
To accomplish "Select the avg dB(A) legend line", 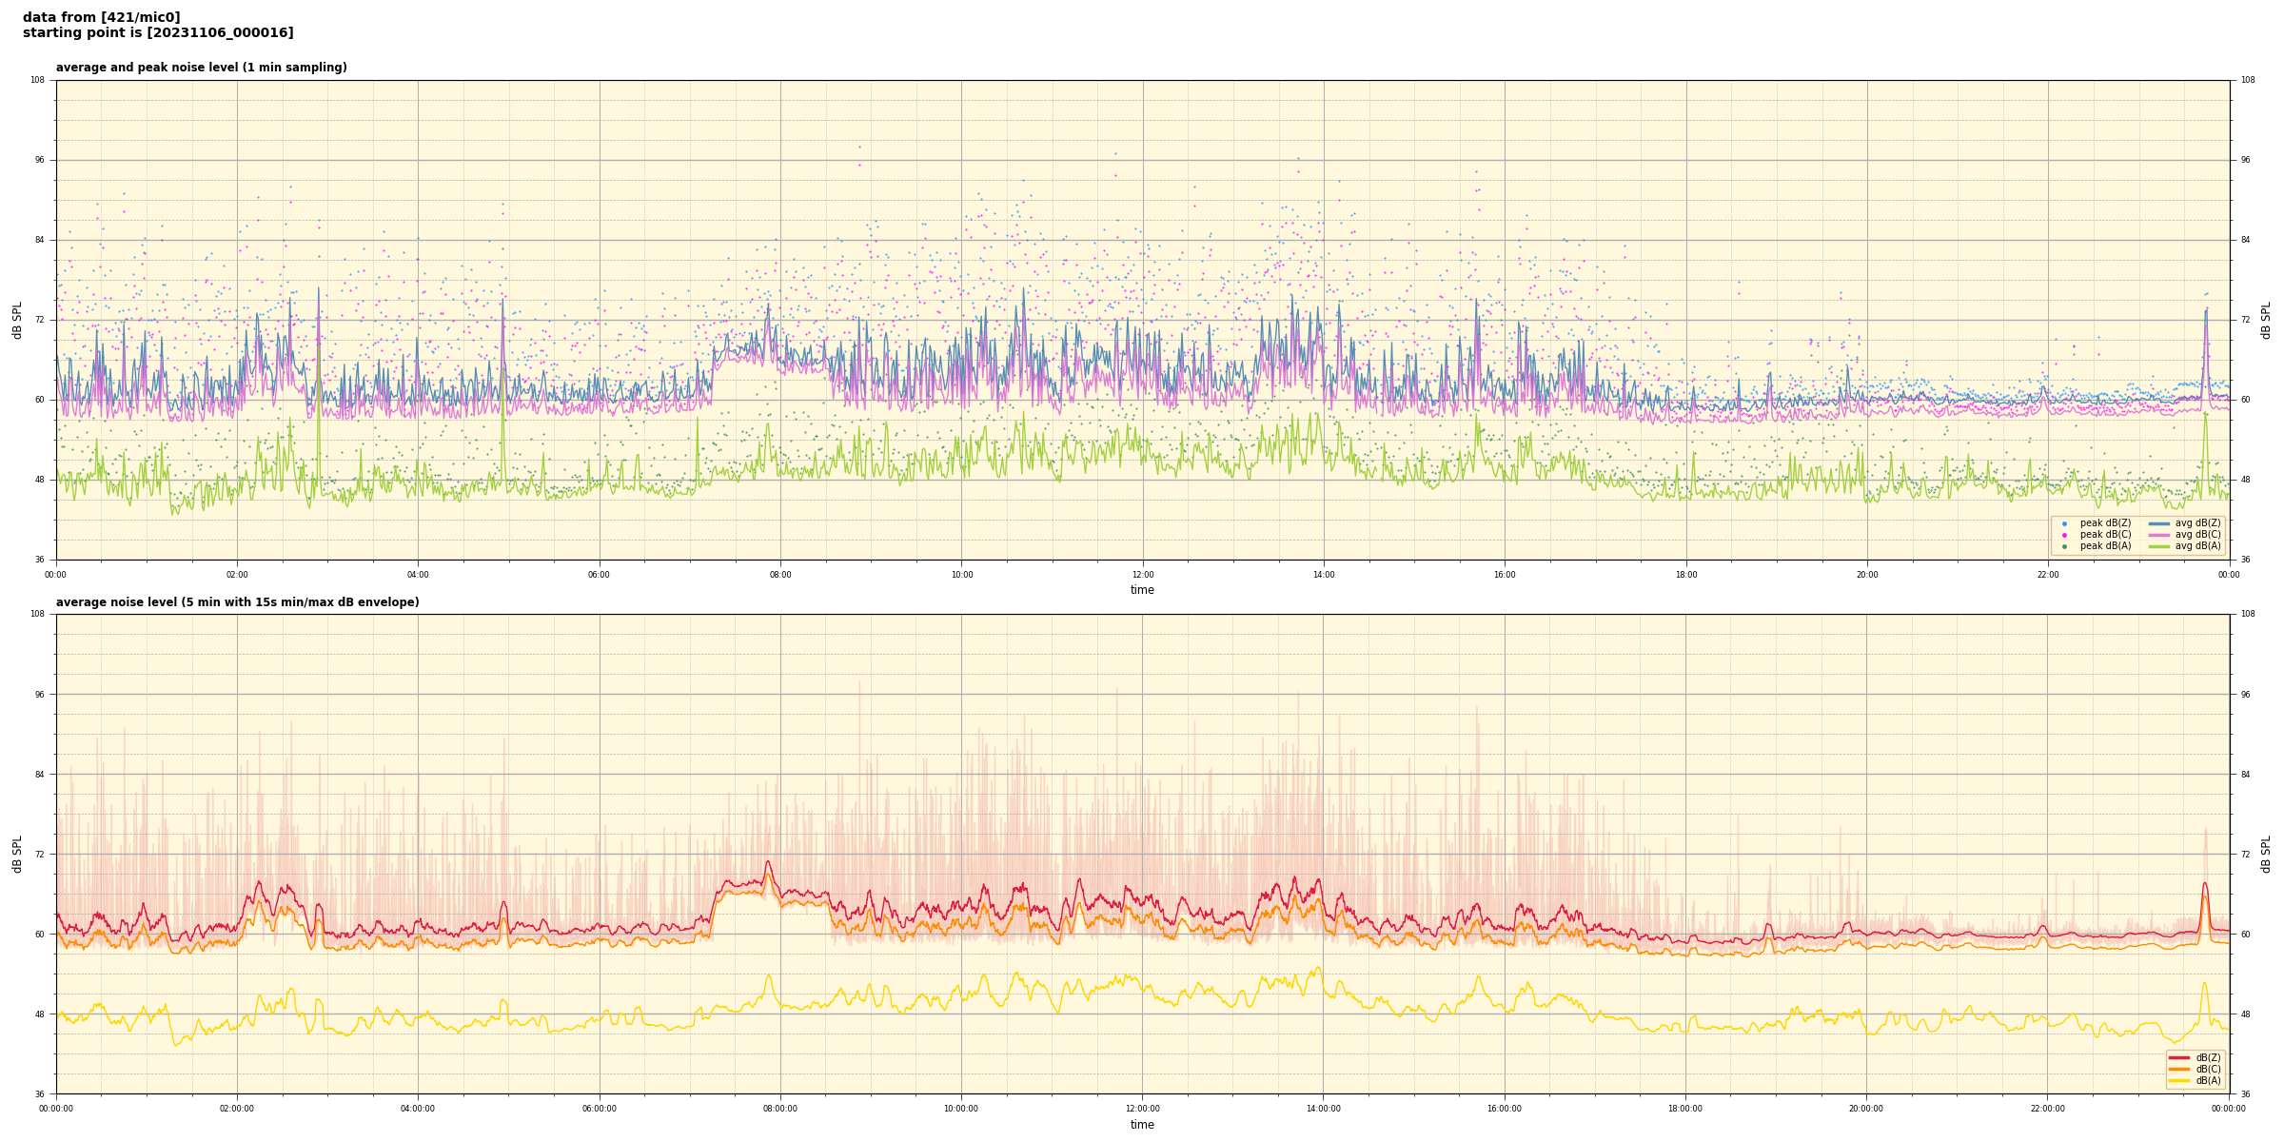I will click(x=2159, y=546).
